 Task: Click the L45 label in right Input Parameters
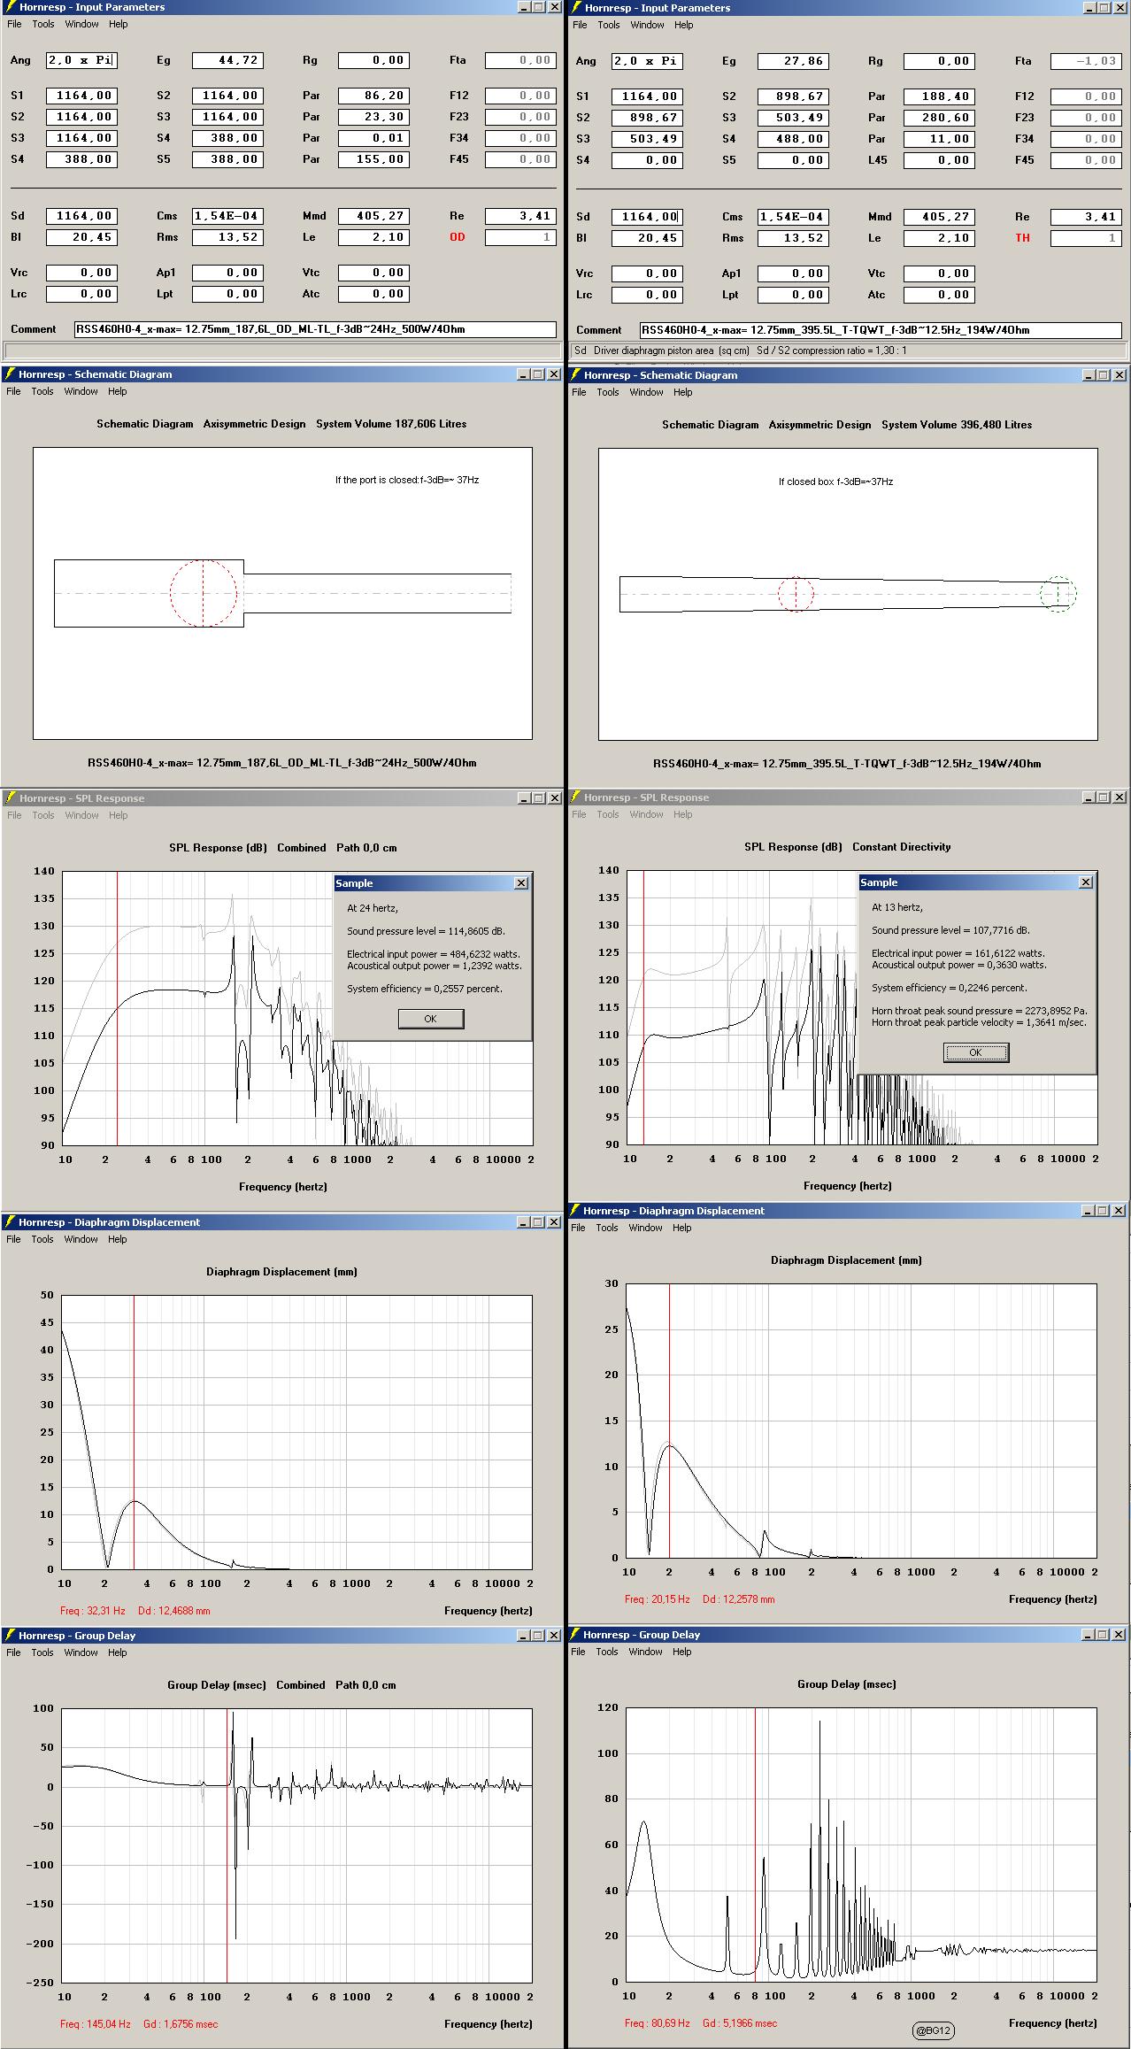pos(877,160)
